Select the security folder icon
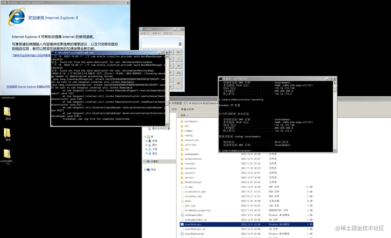Screen dimensions: 391x238 coord(182,173)
